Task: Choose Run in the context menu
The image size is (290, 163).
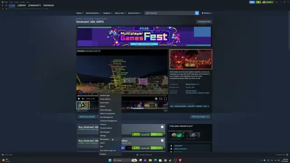Action: tap(110, 147)
